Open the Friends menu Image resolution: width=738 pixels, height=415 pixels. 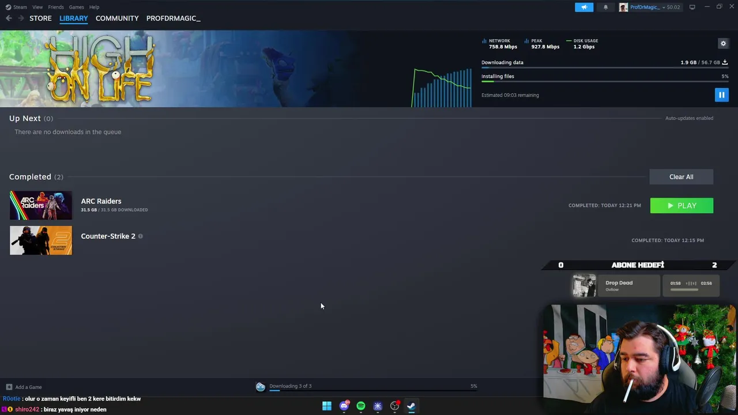[x=56, y=7]
